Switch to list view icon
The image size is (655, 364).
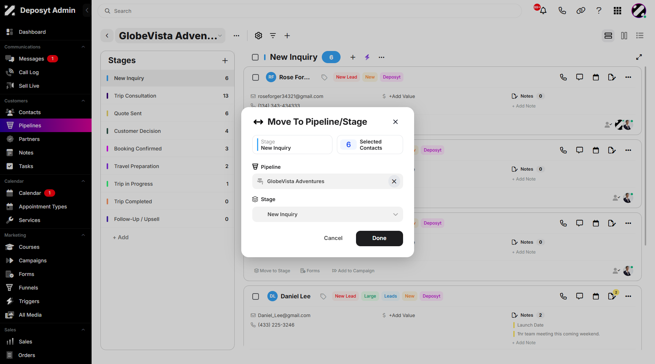(x=640, y=36)
